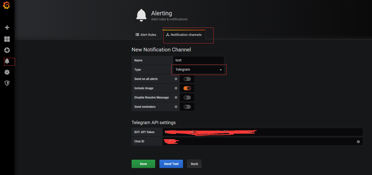Show info for Disable Resolve Message
Screen dimensions: 372x175
[x=176, y=98]
